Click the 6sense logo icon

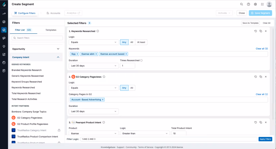pos(4,4)
